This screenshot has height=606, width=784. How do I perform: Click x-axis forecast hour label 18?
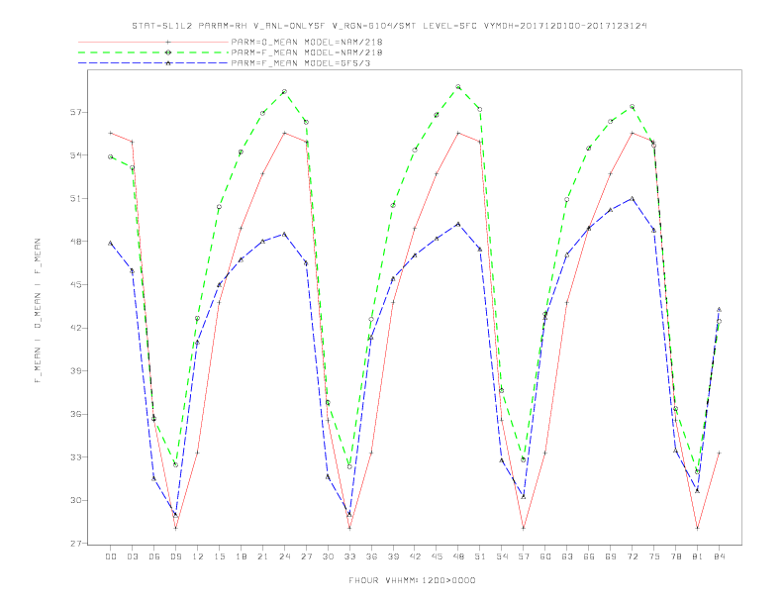(241, 556)
